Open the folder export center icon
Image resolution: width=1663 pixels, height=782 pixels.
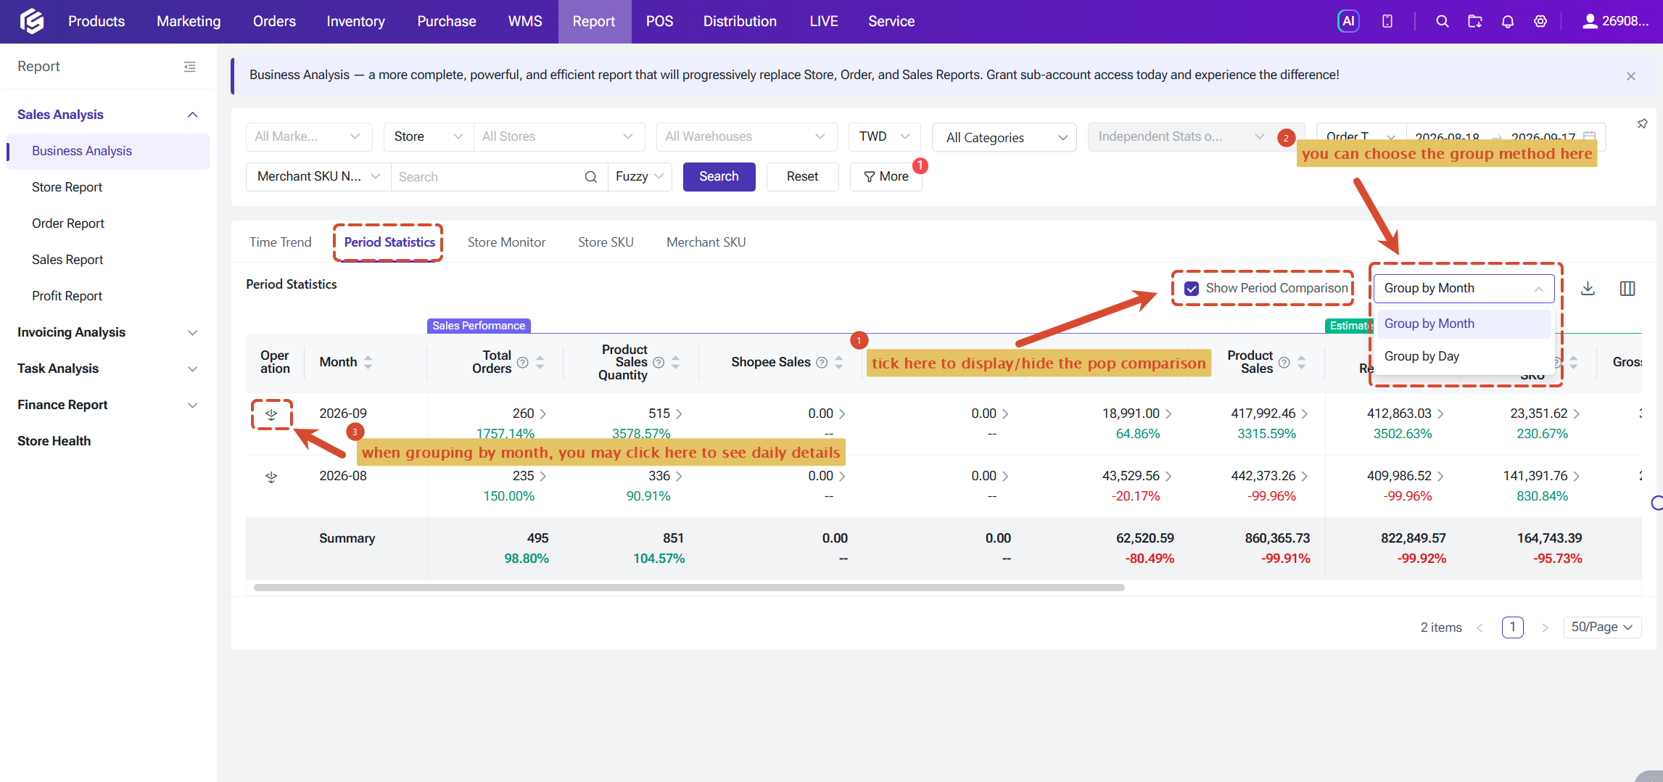coord(1474,21)
